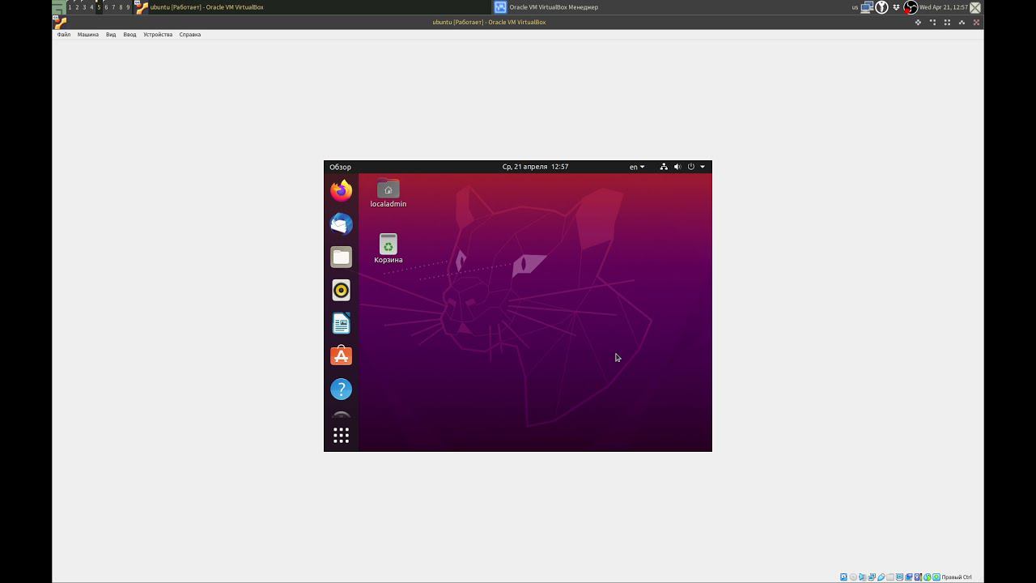
Task: Expand the Ubuntu system menu arrow
Action: coord(703,167)
